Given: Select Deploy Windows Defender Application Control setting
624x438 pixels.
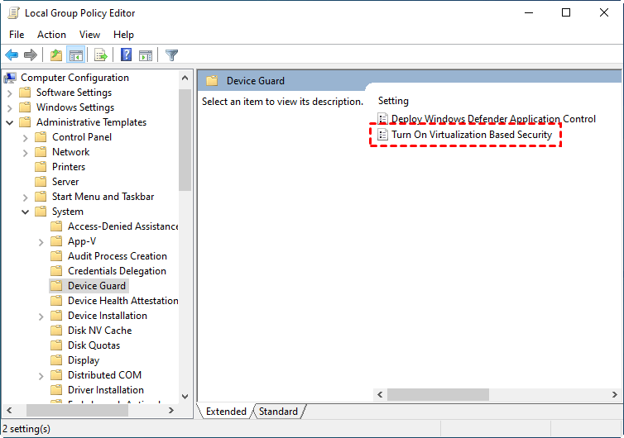Looking at the screenshot, I should pyautogui.click(x=492, y=119).
